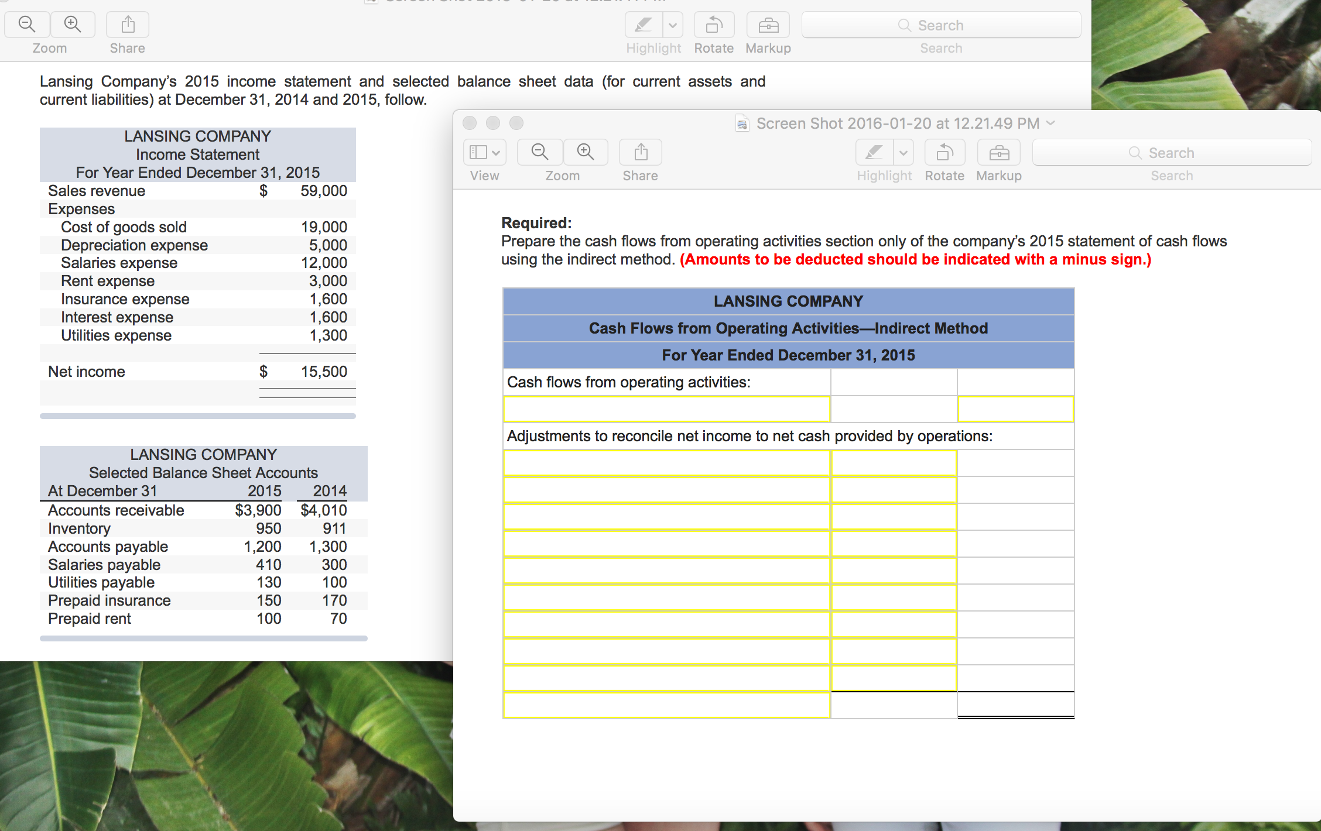1321x831 pixels.
Task: Select the Markup icon in the back window
Action: pos(768,24)
